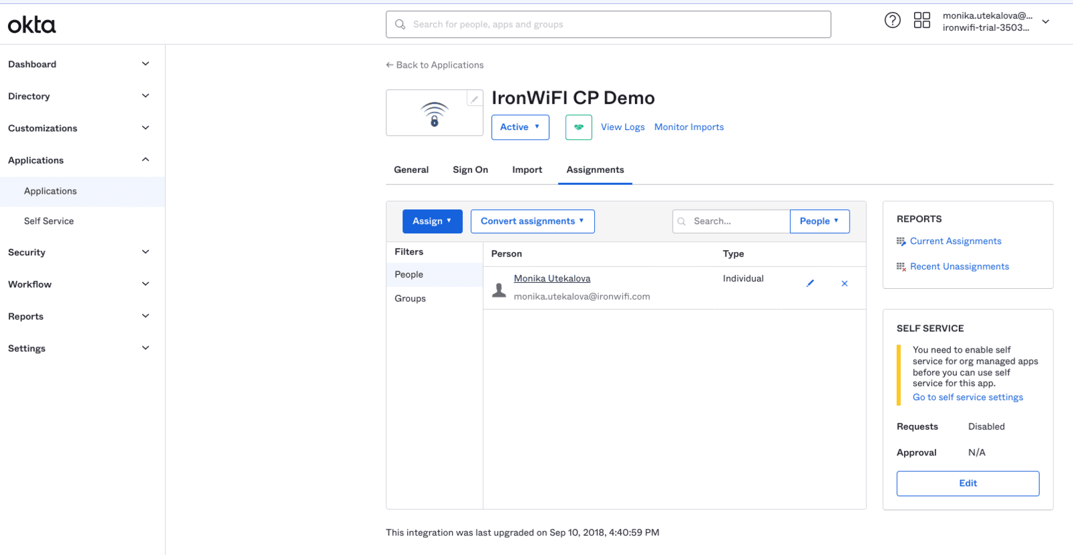Click the Person column header

(x=506, y=254)
